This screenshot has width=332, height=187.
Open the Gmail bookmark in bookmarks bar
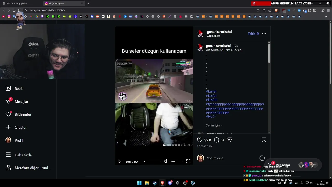coord(31,16)
